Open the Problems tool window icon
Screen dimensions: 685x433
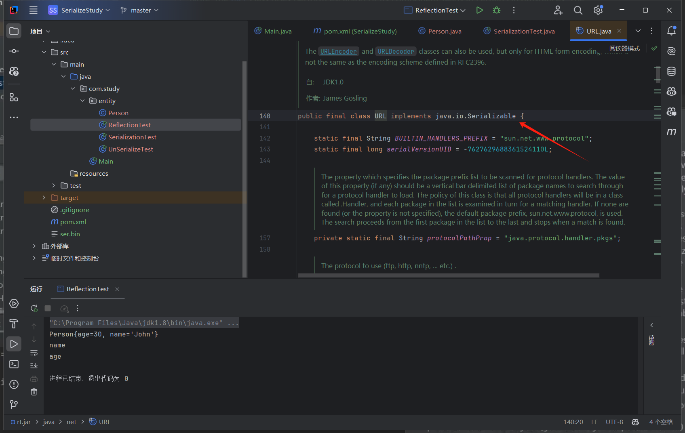click(14, 384)
